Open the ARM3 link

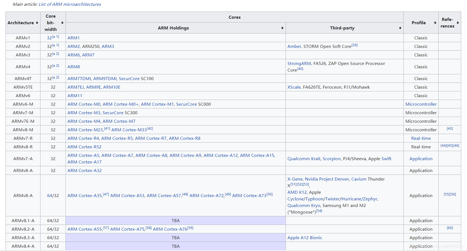[x=108, y=47]
